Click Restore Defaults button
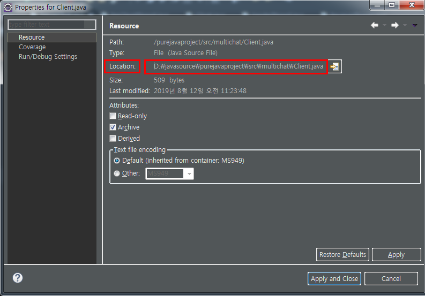The image size is (425, 296). [x=342, y=255]
